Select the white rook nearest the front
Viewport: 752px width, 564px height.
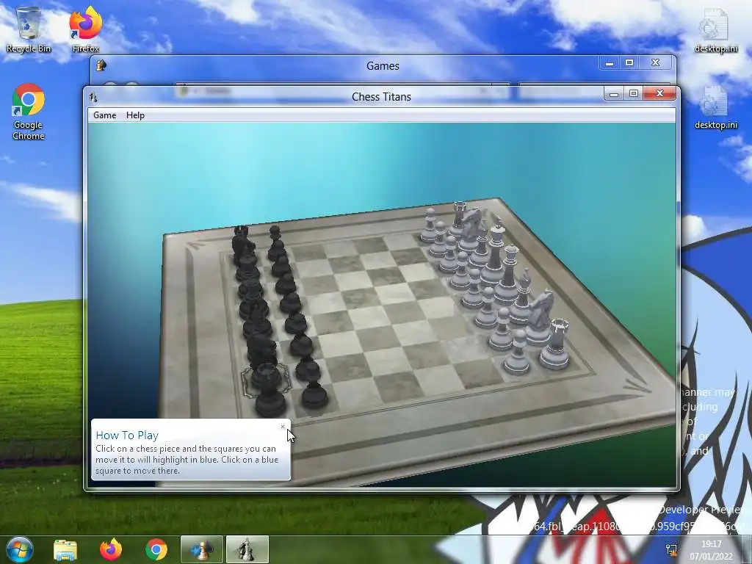pos(555,344)
